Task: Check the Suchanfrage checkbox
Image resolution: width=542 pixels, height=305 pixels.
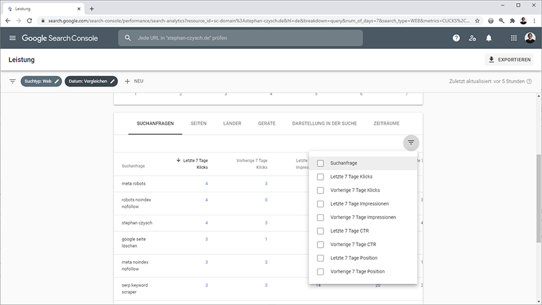Action: coord(320,163)
